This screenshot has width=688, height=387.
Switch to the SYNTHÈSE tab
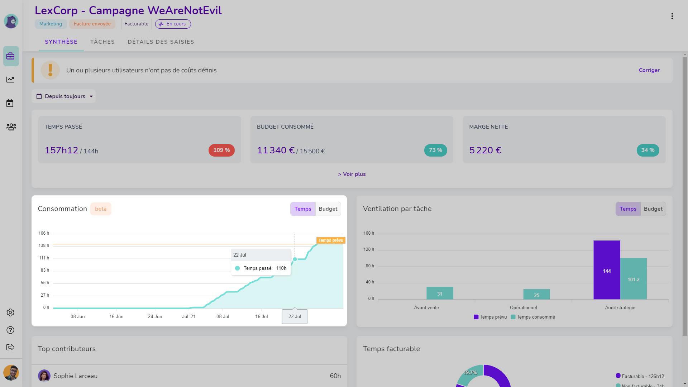pyautogui.click(x=61, y=42)
